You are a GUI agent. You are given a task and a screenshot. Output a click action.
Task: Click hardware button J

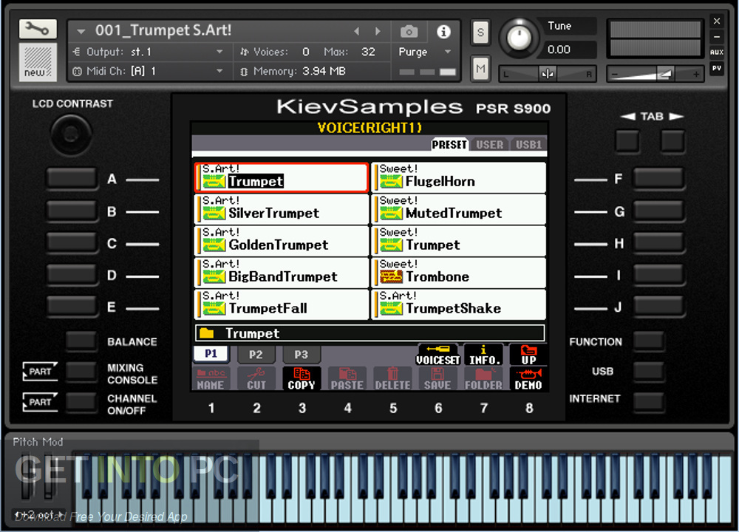point(658,307)
